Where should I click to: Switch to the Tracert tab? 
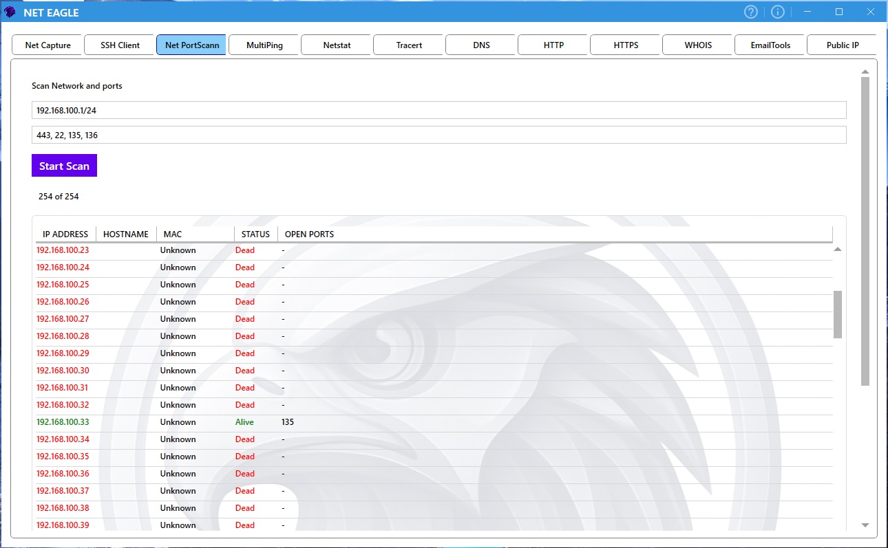(409, 45)
